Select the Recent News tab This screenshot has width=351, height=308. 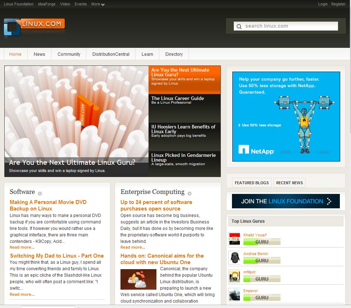(290, 183)
